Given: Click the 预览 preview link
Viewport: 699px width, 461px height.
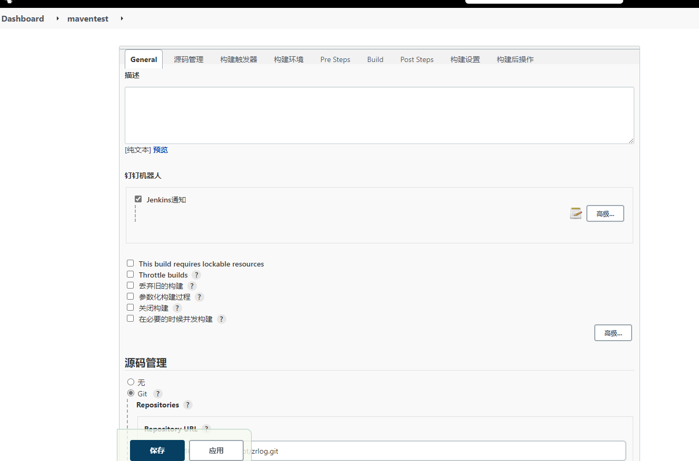Looking at the screenshot, I should tap(161, 150).
